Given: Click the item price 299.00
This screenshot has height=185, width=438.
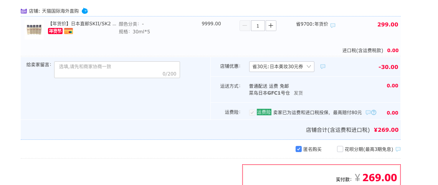Looking at the screenshot, I should tap(388, 25).
